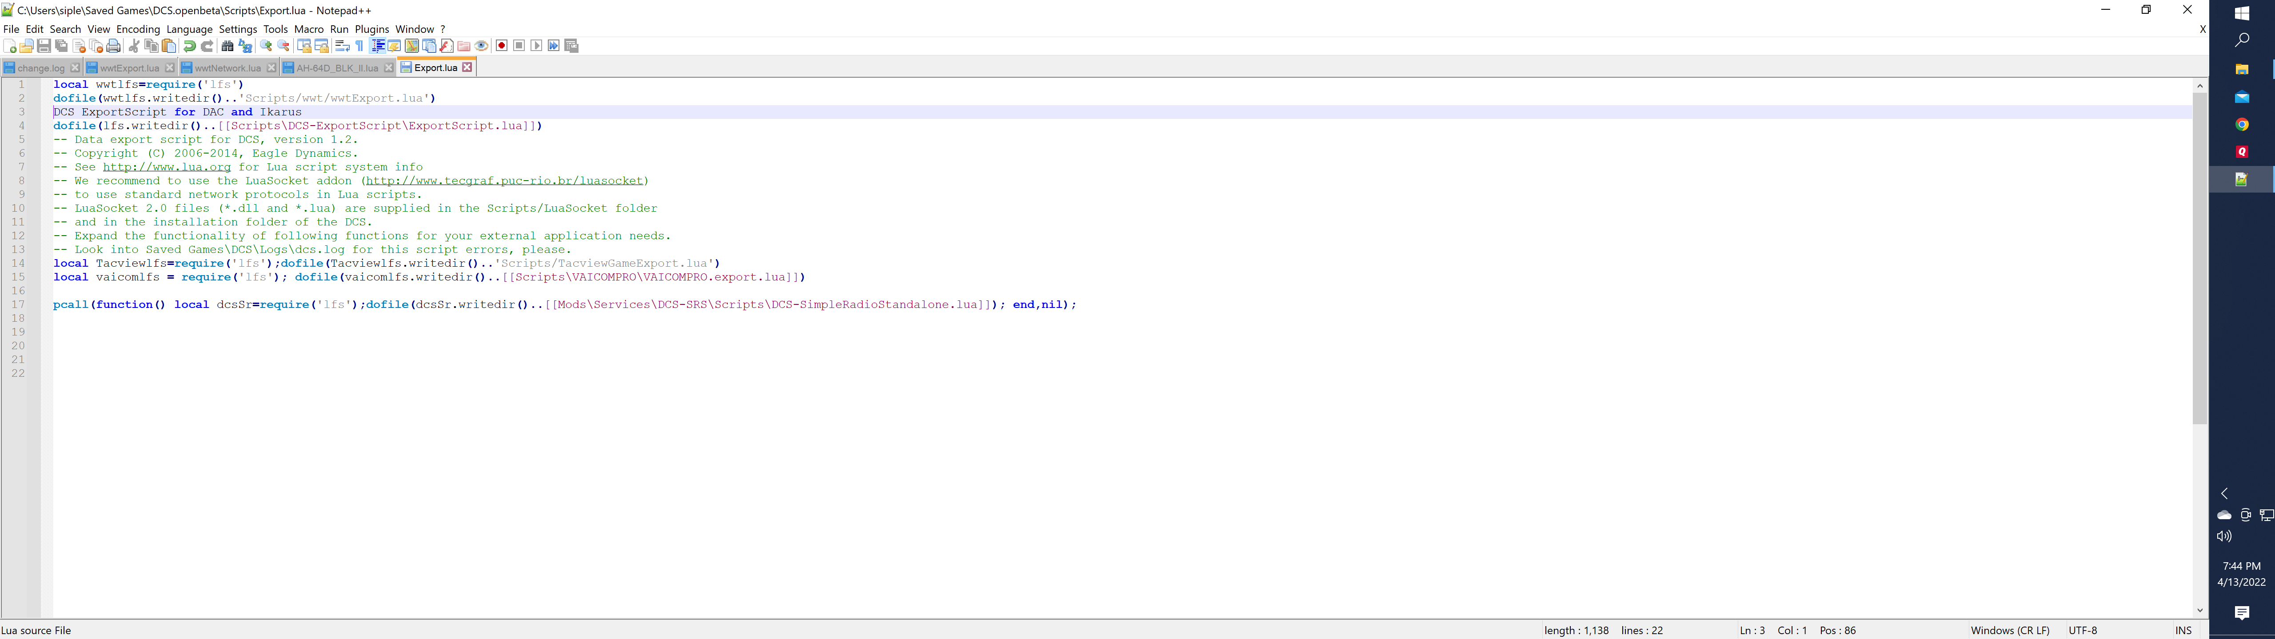Open Google Chrome from the taskbar
The image size is (2275, 639).
pyautogui.click(x=2242, y=124)
